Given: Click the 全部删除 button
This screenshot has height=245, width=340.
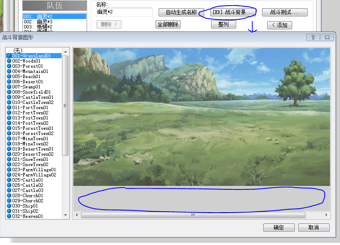Looking at the screenshot, I should pos(168,24).
